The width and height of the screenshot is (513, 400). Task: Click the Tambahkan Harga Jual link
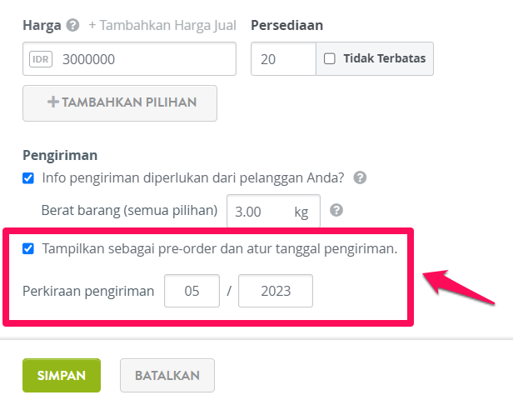click(162, 25)
